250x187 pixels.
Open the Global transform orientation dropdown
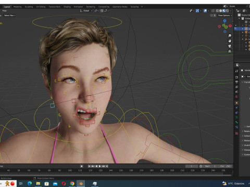click(x=86, y=11)
